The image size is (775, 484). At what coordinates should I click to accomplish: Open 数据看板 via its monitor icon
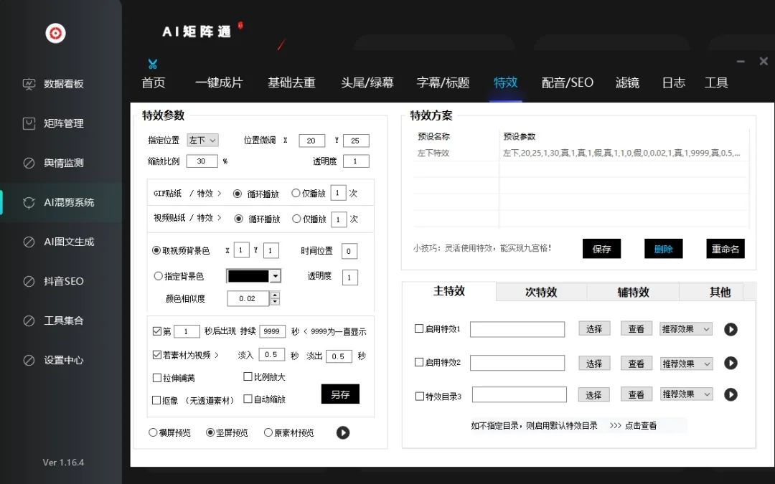tap(29, 84)
